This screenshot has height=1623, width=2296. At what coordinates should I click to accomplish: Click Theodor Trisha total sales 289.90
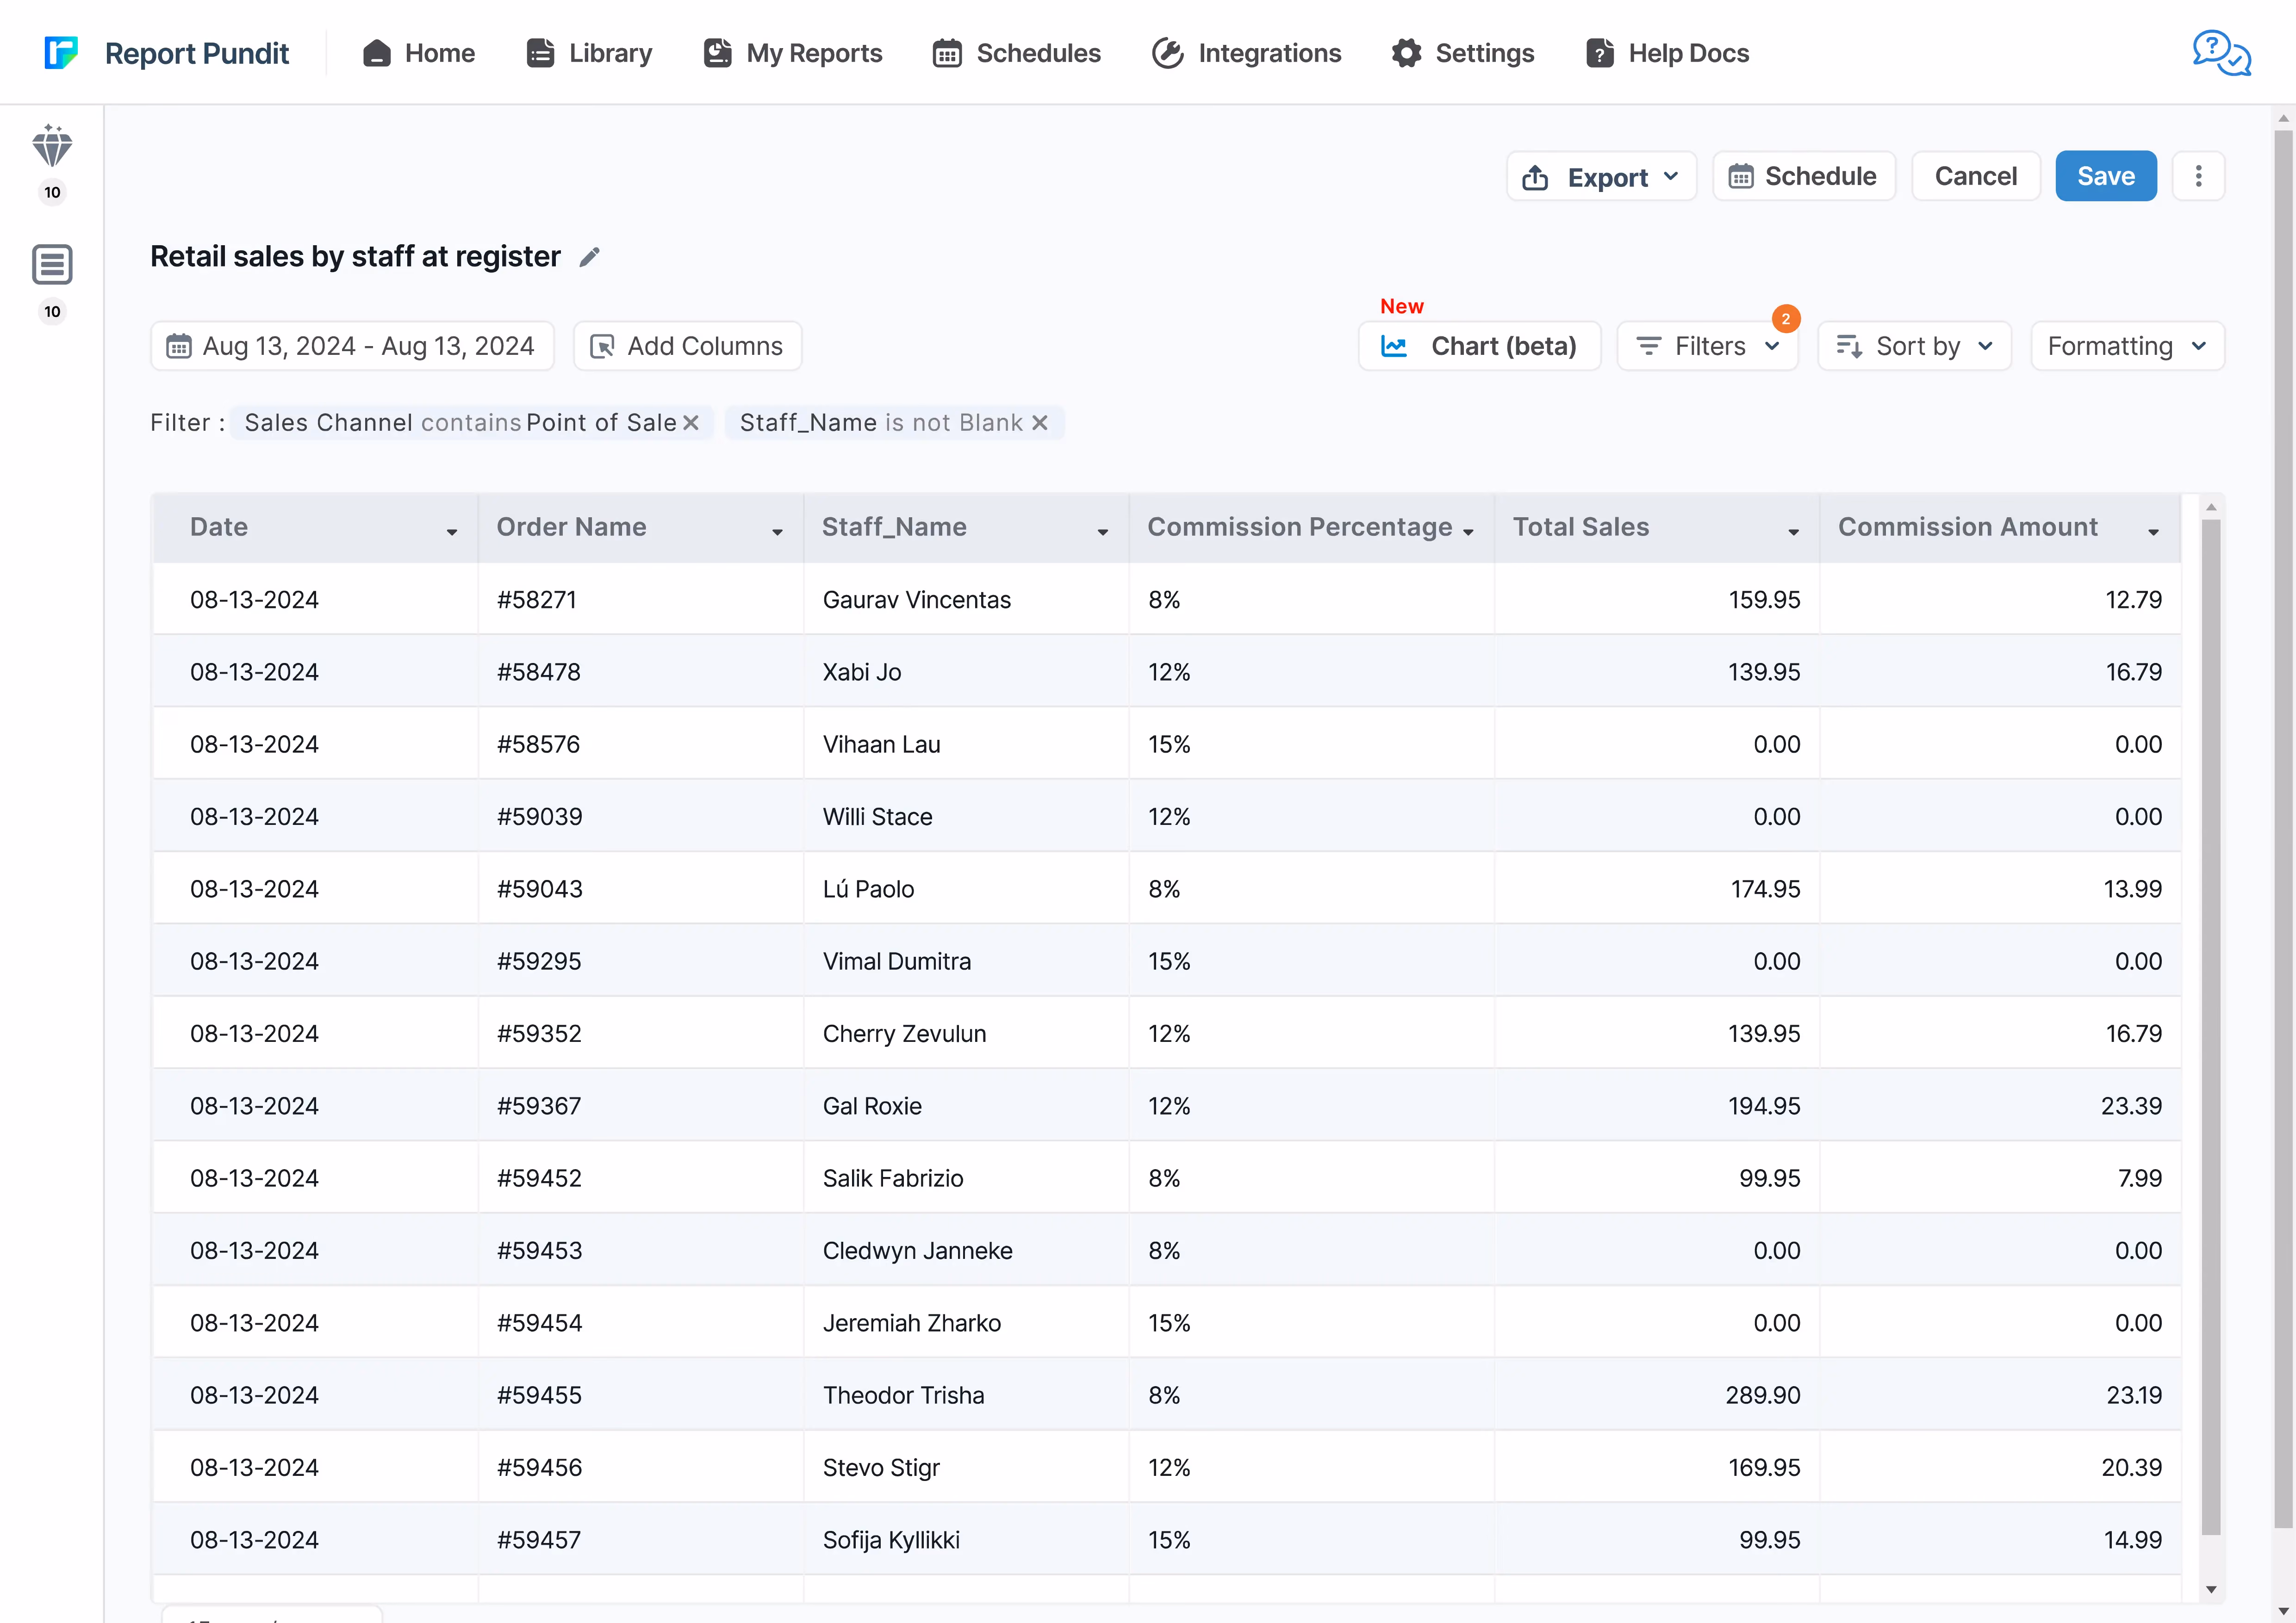(1763, 1395)
